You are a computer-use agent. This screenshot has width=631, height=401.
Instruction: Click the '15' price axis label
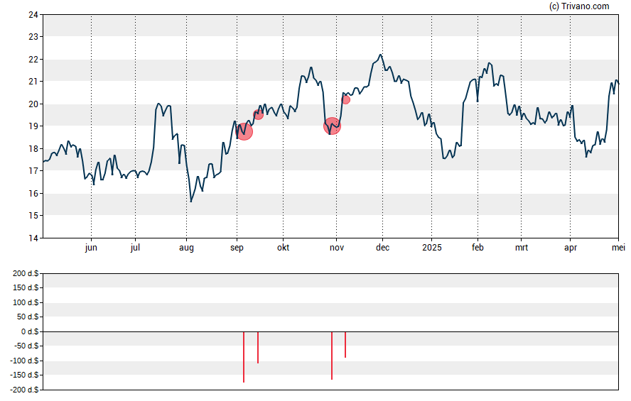(33, 215)
